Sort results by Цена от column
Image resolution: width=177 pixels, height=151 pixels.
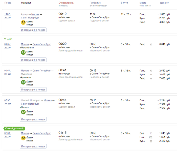coord(164,3)
